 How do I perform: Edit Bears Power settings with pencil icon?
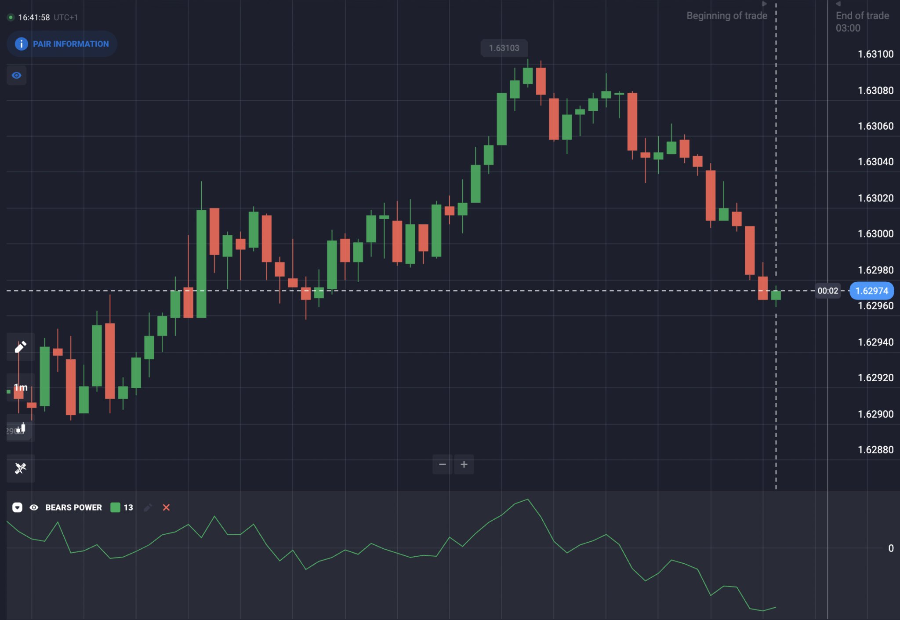tap(148, 507)
